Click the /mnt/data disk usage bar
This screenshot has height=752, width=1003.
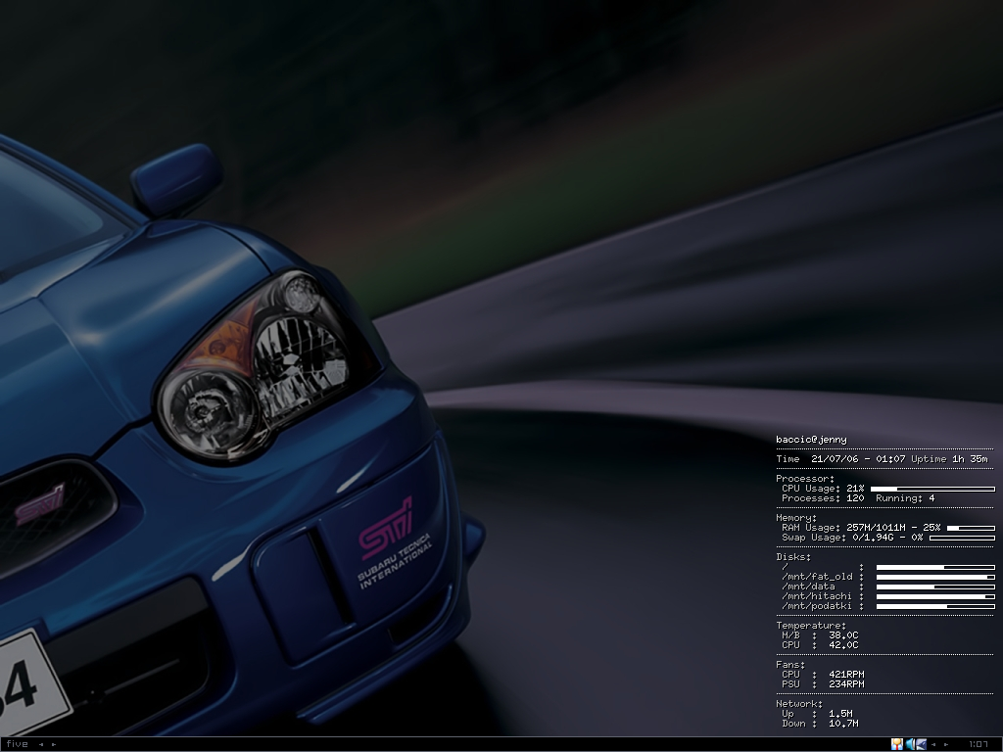[935, 587]
